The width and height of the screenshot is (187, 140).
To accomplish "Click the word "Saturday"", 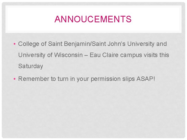I will (x=31, y=66).
